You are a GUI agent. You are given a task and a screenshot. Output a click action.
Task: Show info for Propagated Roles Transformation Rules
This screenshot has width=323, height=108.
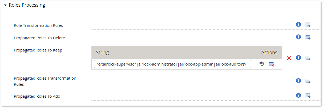[x=298, y=80]
